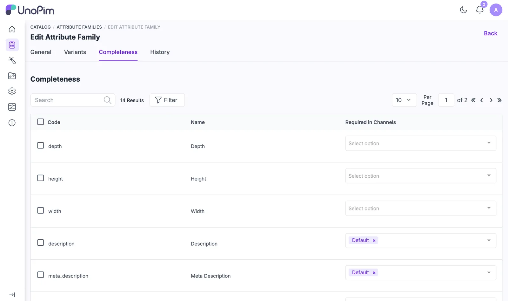The width and height of the screenshot is (508, 301).
Task: Click the UnoPim logo
Action: click(30, 10)
